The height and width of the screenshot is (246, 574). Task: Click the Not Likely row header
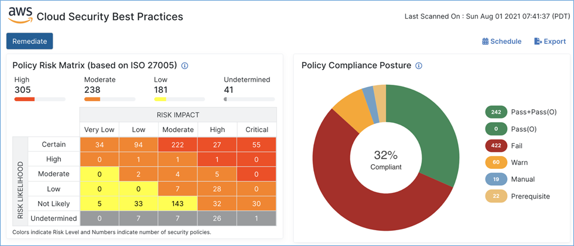(x=54, y=204)
